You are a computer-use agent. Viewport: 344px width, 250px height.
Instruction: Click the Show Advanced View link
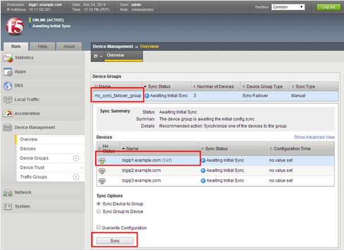pyautogui.click(x=314, y=138)
